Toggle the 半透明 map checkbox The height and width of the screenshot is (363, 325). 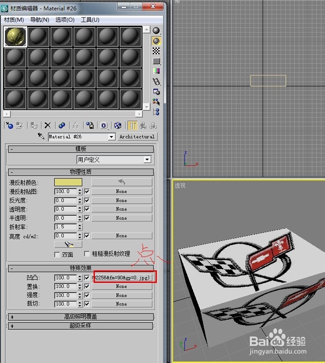coord(87,218)
